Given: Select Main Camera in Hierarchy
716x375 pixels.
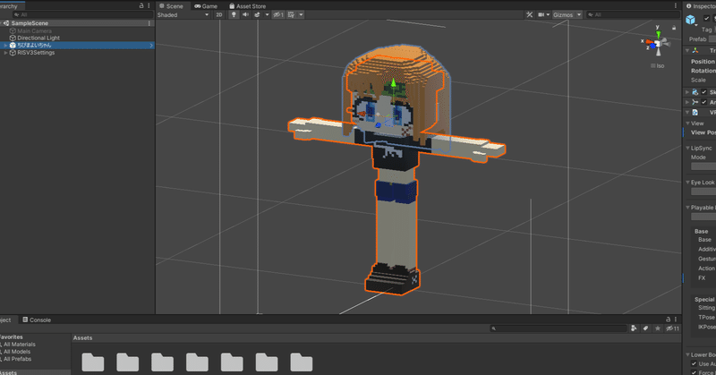Looking at the screenshot, I should (34, 30).
